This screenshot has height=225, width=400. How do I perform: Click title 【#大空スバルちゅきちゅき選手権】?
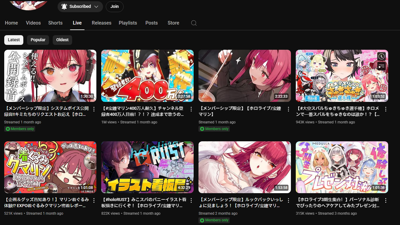coord(338,111)
